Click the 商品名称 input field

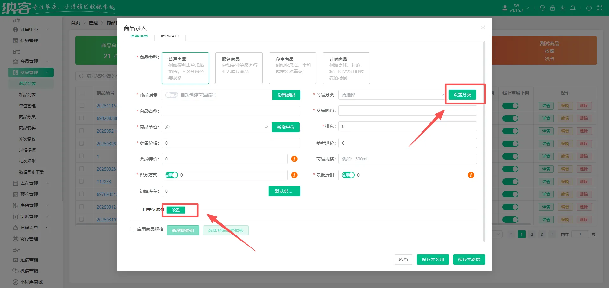231,111
